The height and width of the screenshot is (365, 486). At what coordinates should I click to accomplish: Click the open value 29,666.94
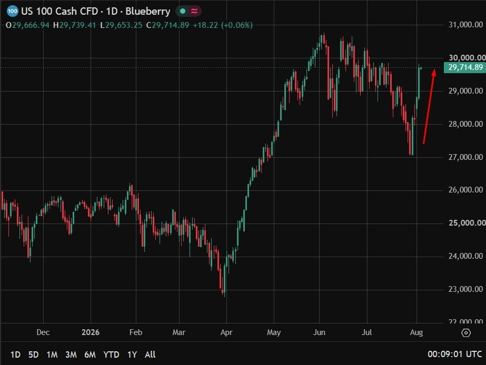click(x=31, y=25)
